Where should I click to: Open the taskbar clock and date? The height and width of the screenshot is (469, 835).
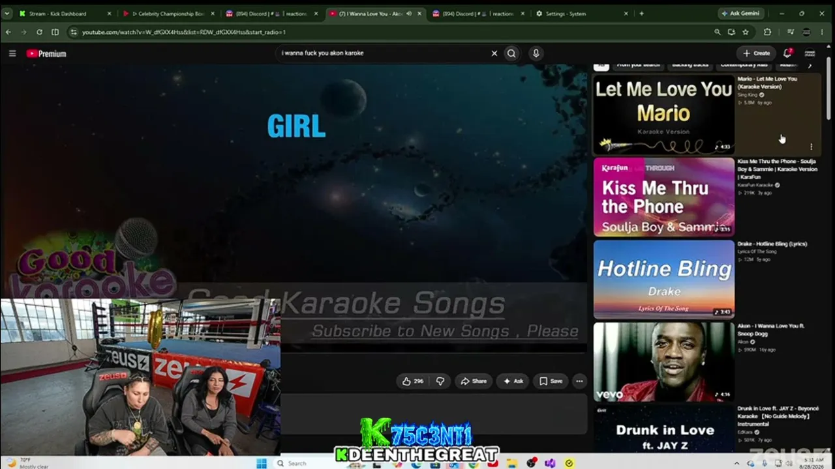(x=812, y=463)
